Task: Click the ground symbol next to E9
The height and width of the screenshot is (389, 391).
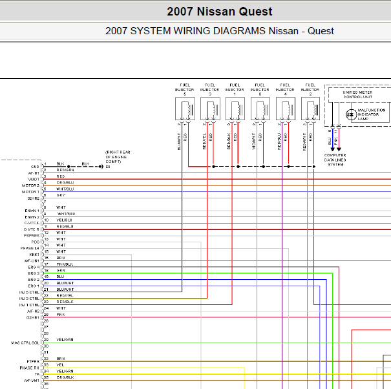Action: [x=101, y=166]
